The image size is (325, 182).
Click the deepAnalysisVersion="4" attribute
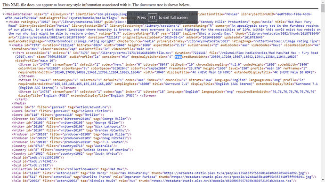[x=152, y=57]
